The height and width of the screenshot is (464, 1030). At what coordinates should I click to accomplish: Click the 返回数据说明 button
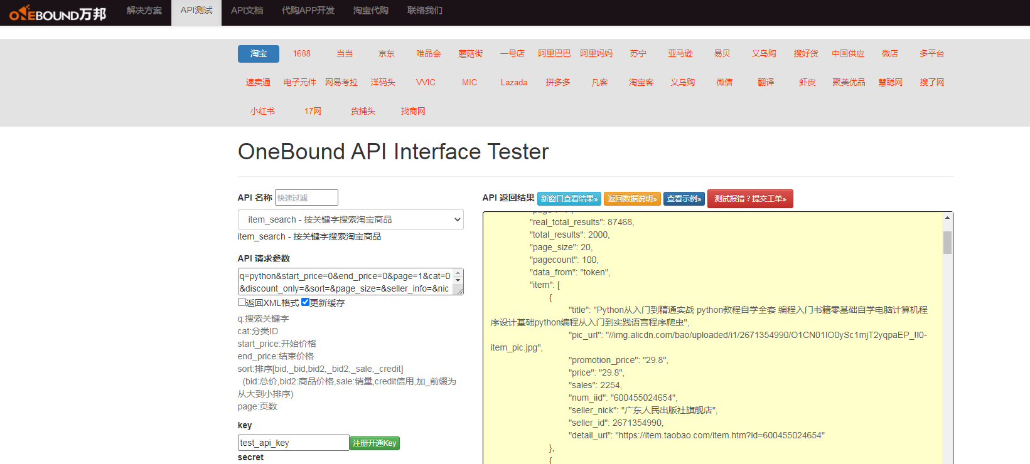(x=633, y=199)
